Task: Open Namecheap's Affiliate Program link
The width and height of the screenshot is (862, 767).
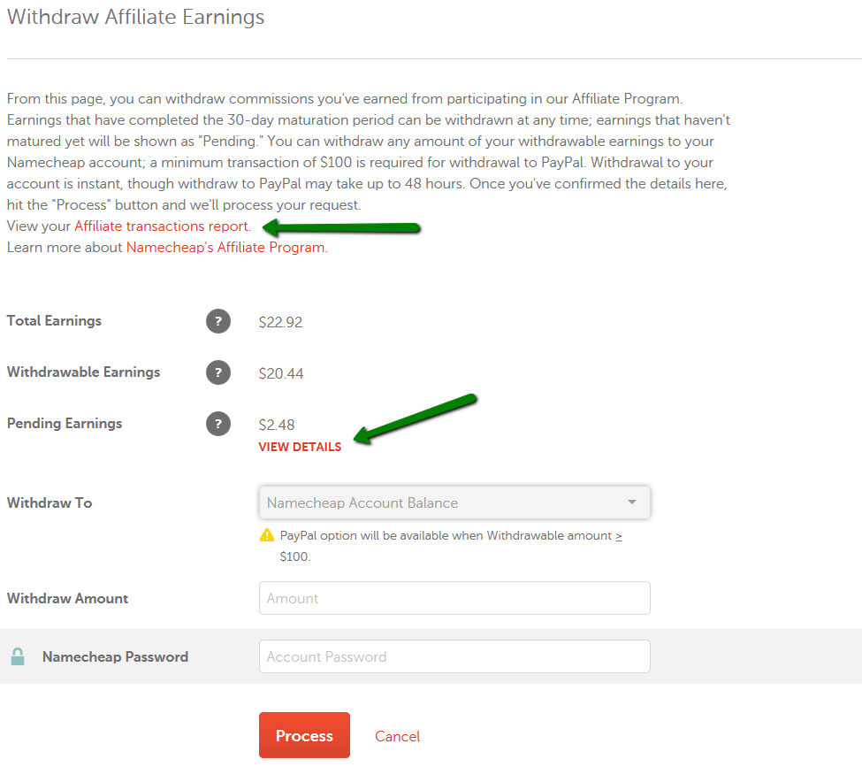Action: 226,248
